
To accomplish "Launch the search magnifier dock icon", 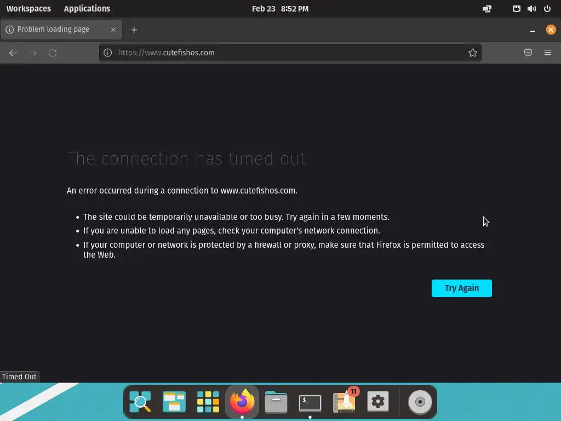I will [x=140, y=402].
